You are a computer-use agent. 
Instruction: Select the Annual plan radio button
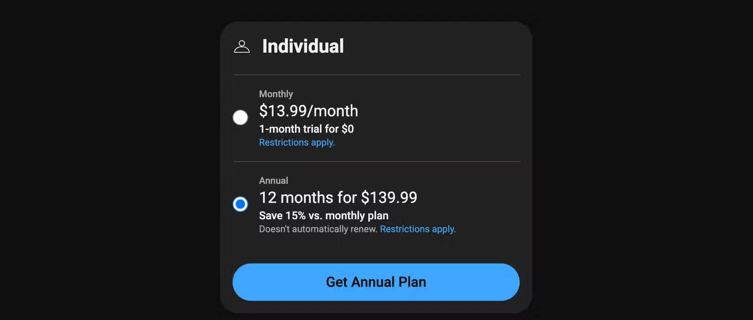[240, 205]
